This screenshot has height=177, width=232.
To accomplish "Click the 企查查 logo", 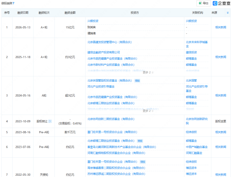I will (x=222, y=3).
